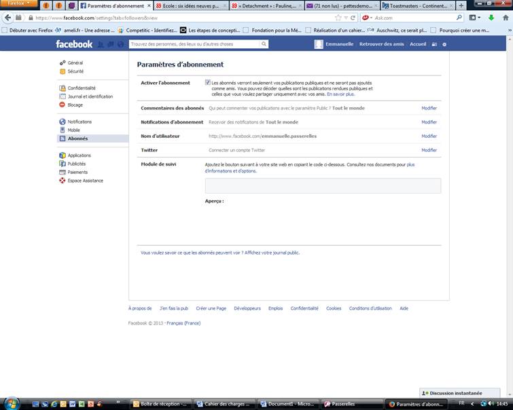The image size is (513, 410).
Task: Open bookmarks menu button in toolbar
Action: [x=475, y=18]
